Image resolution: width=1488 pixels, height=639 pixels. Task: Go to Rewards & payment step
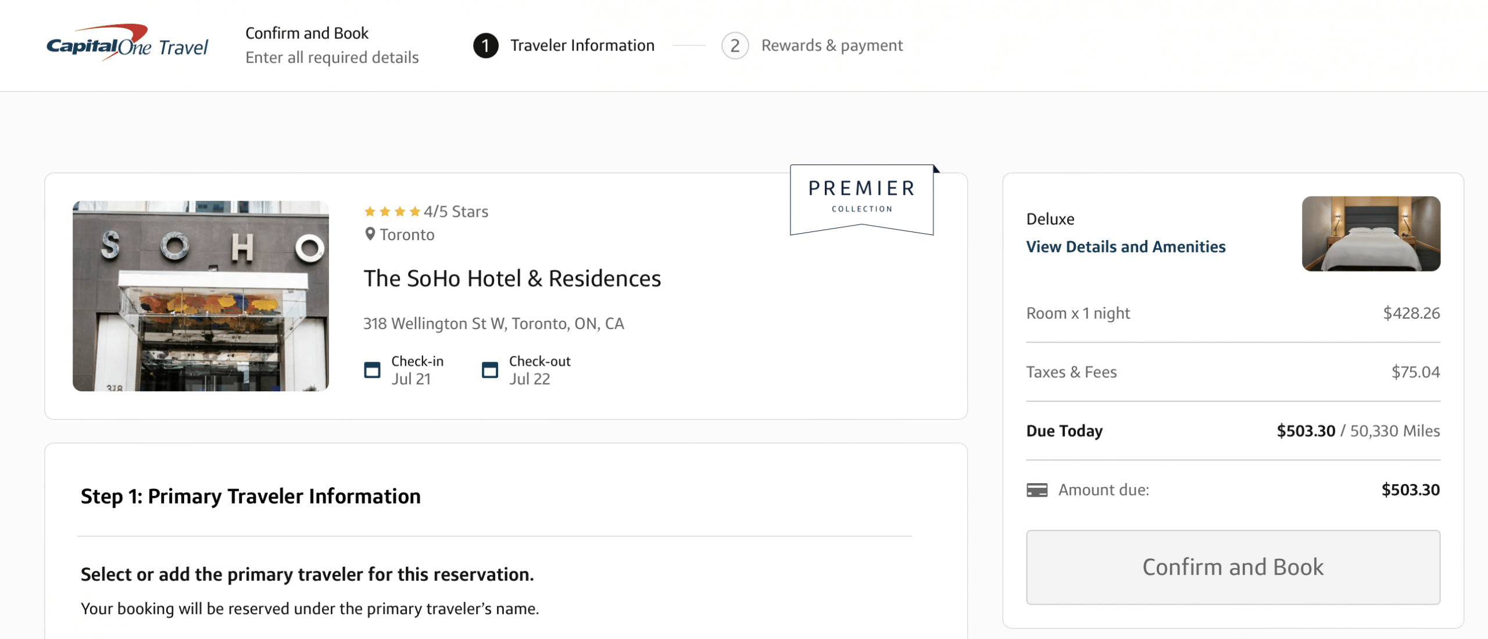click(831, 45)
